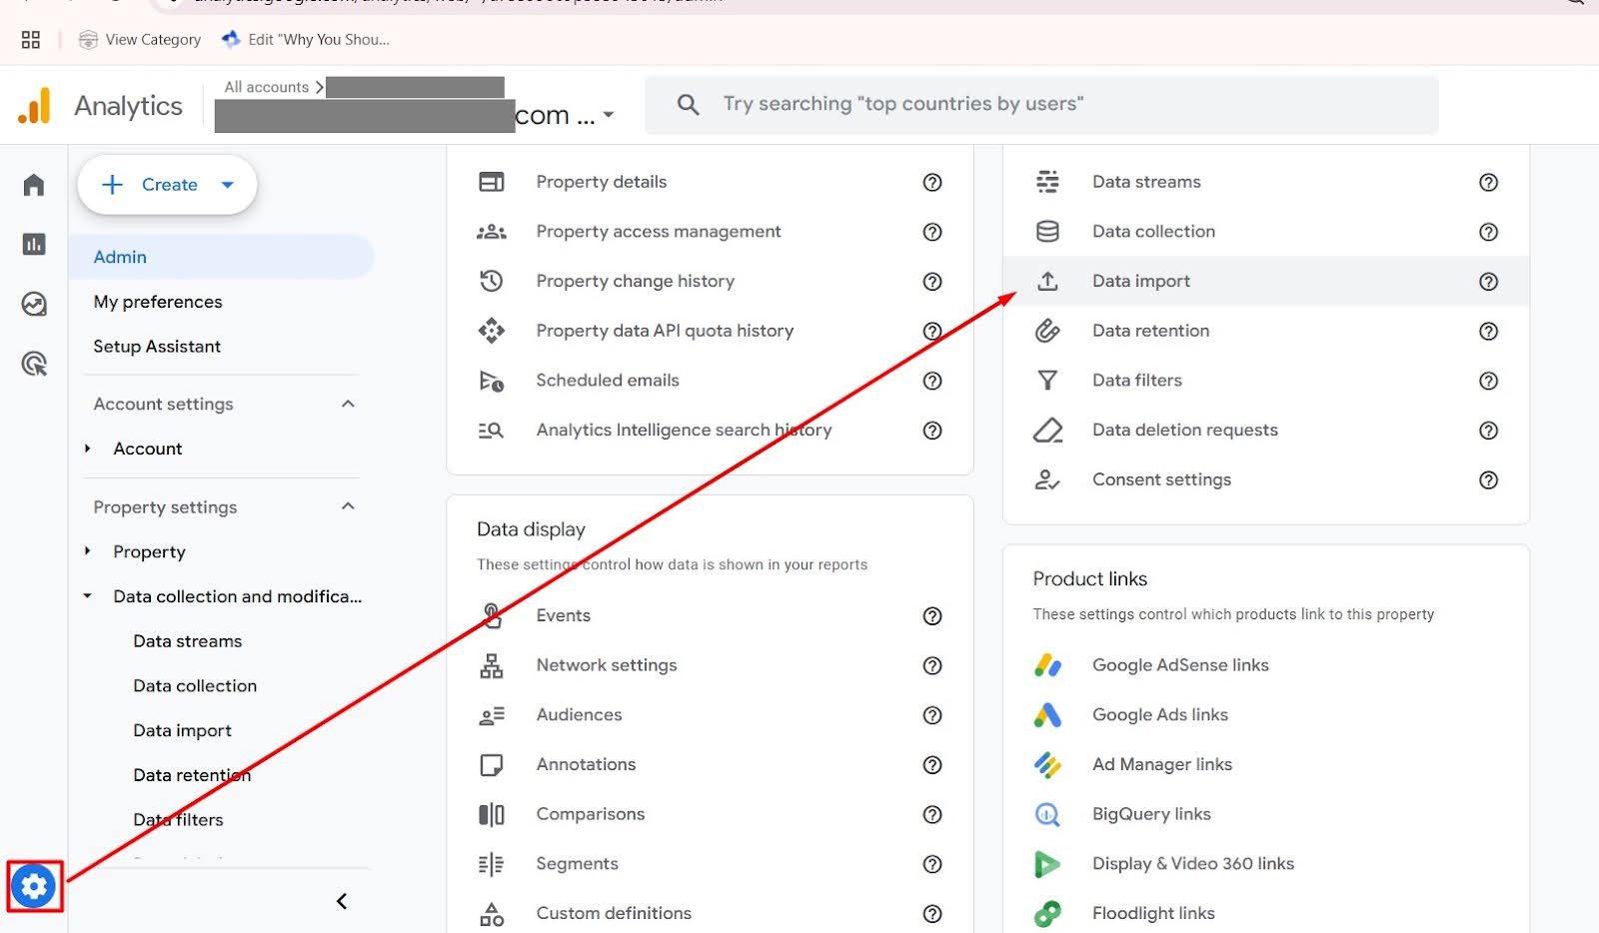The height and width of the screenshot is (933, 1599).
Task: Open help for Property details
Action: [x=932, y=182]
